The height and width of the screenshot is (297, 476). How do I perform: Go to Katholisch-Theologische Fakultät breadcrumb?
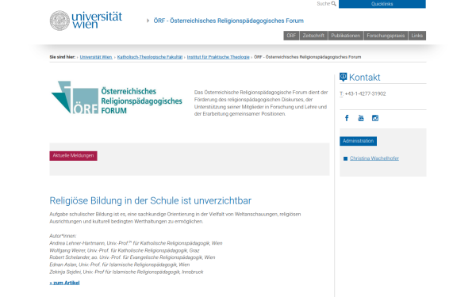tap(150, 57)
